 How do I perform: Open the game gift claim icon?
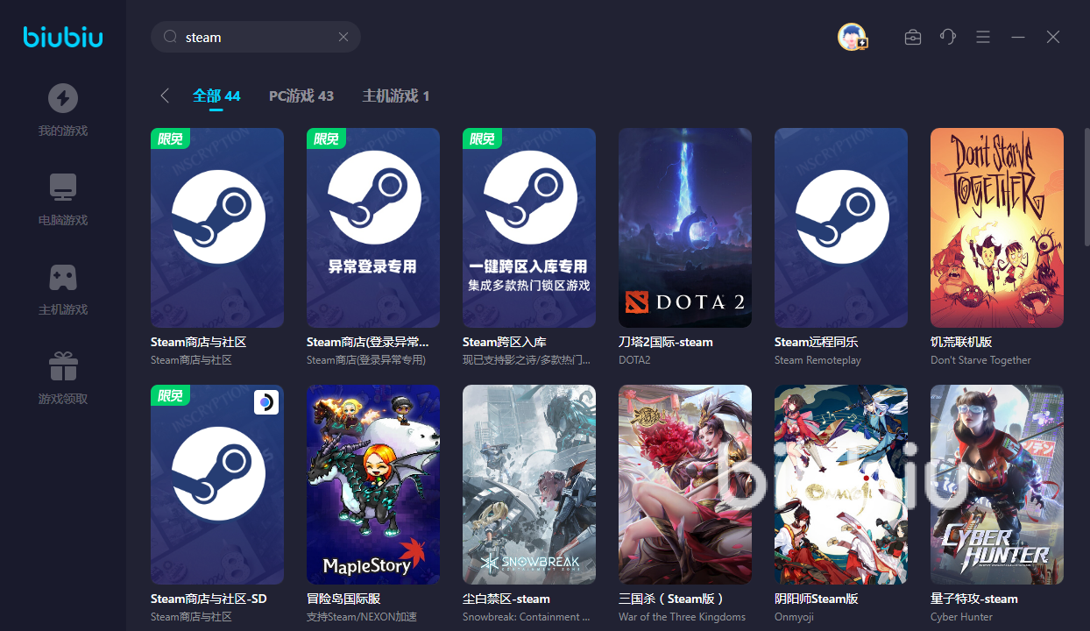coord(62,366)
